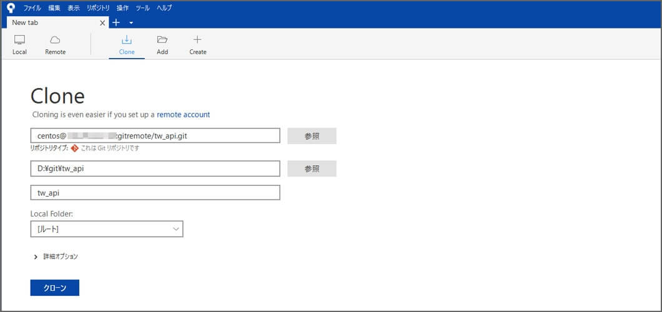Open the ヘルプ menu
Viewport: 662px width, 312px height.
coord(164,8)
